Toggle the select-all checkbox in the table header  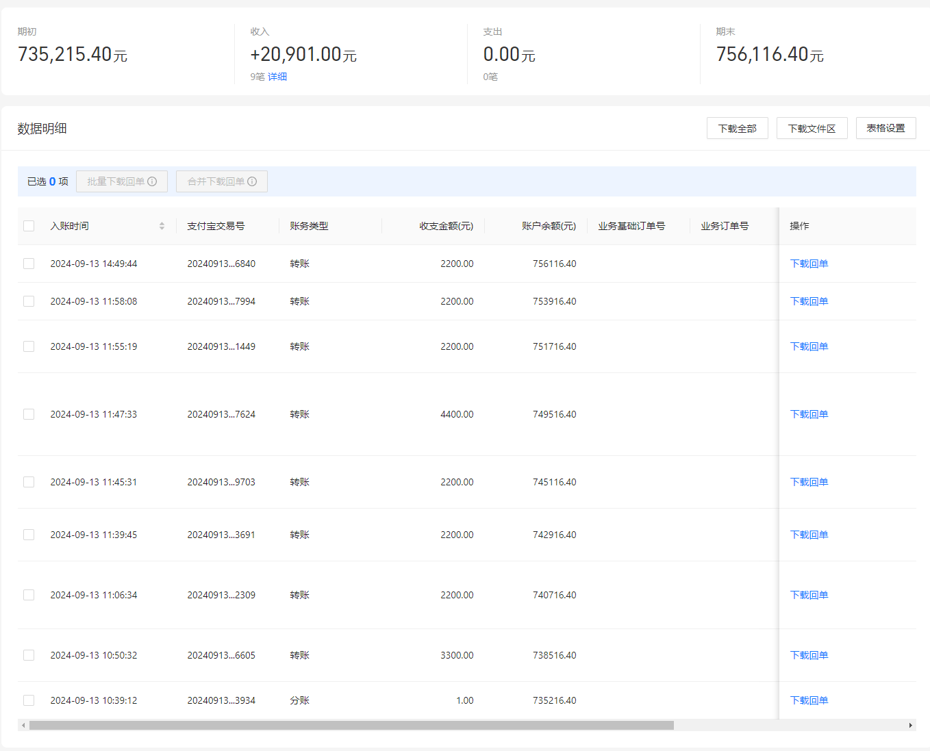click(x=29, y=226)
